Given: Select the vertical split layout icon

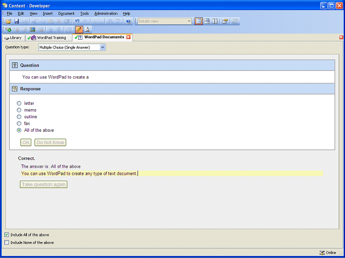Looking at the screenshot, I should (215, 21).
